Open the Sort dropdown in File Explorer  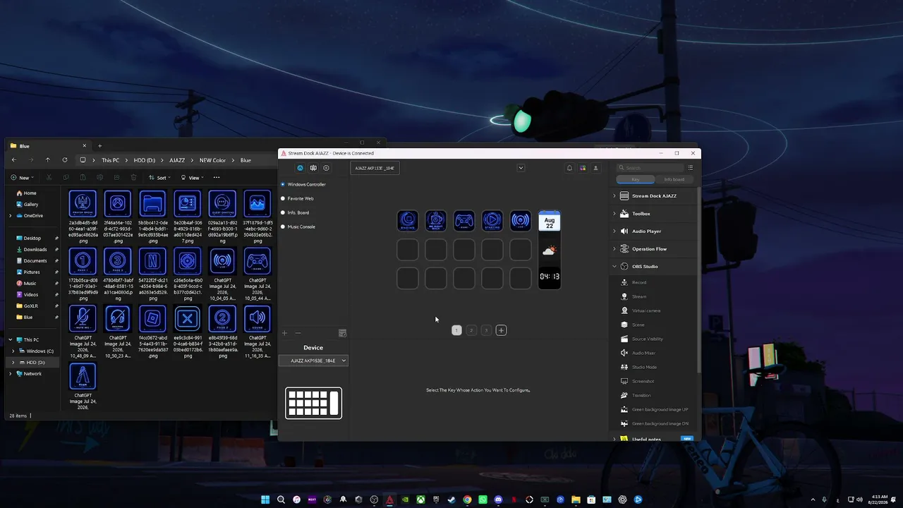coord(158,178)
